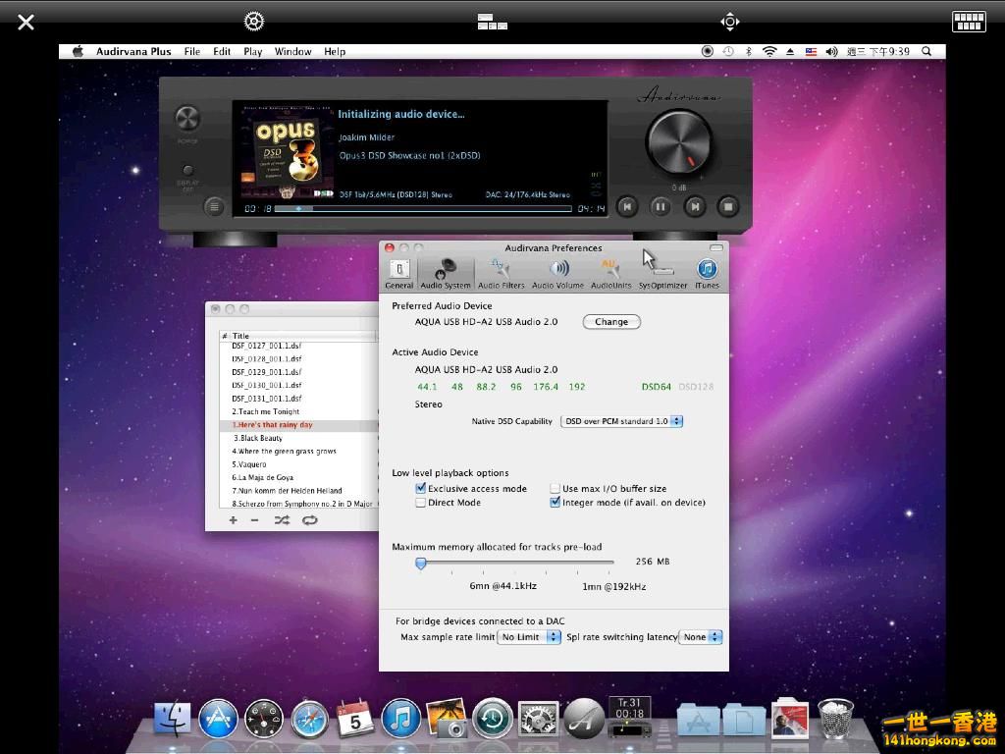Open Spl rate switching latency dropdown
This screenshot has width=1005, height=754.
(701, 637)
